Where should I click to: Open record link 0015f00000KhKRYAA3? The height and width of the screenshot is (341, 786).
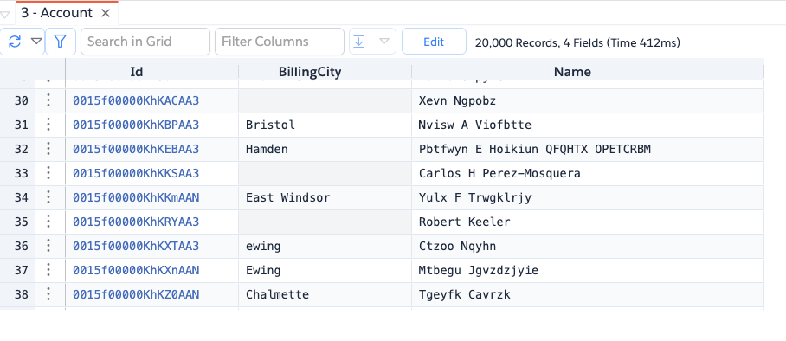[136, 222]
